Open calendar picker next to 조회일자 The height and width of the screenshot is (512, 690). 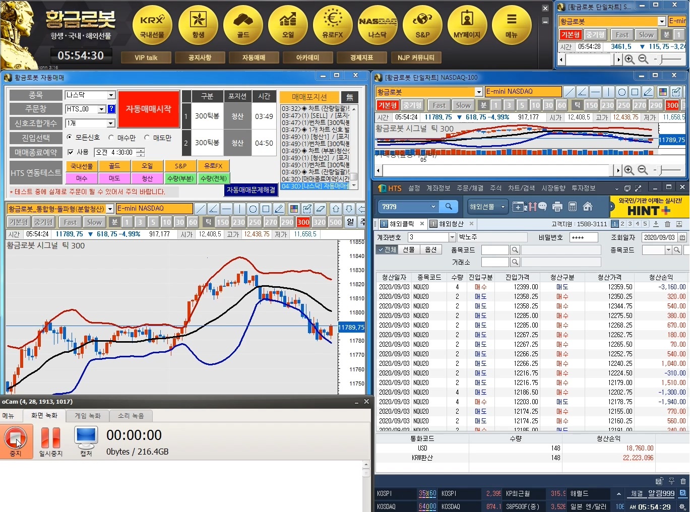click(x=682, y=237)
